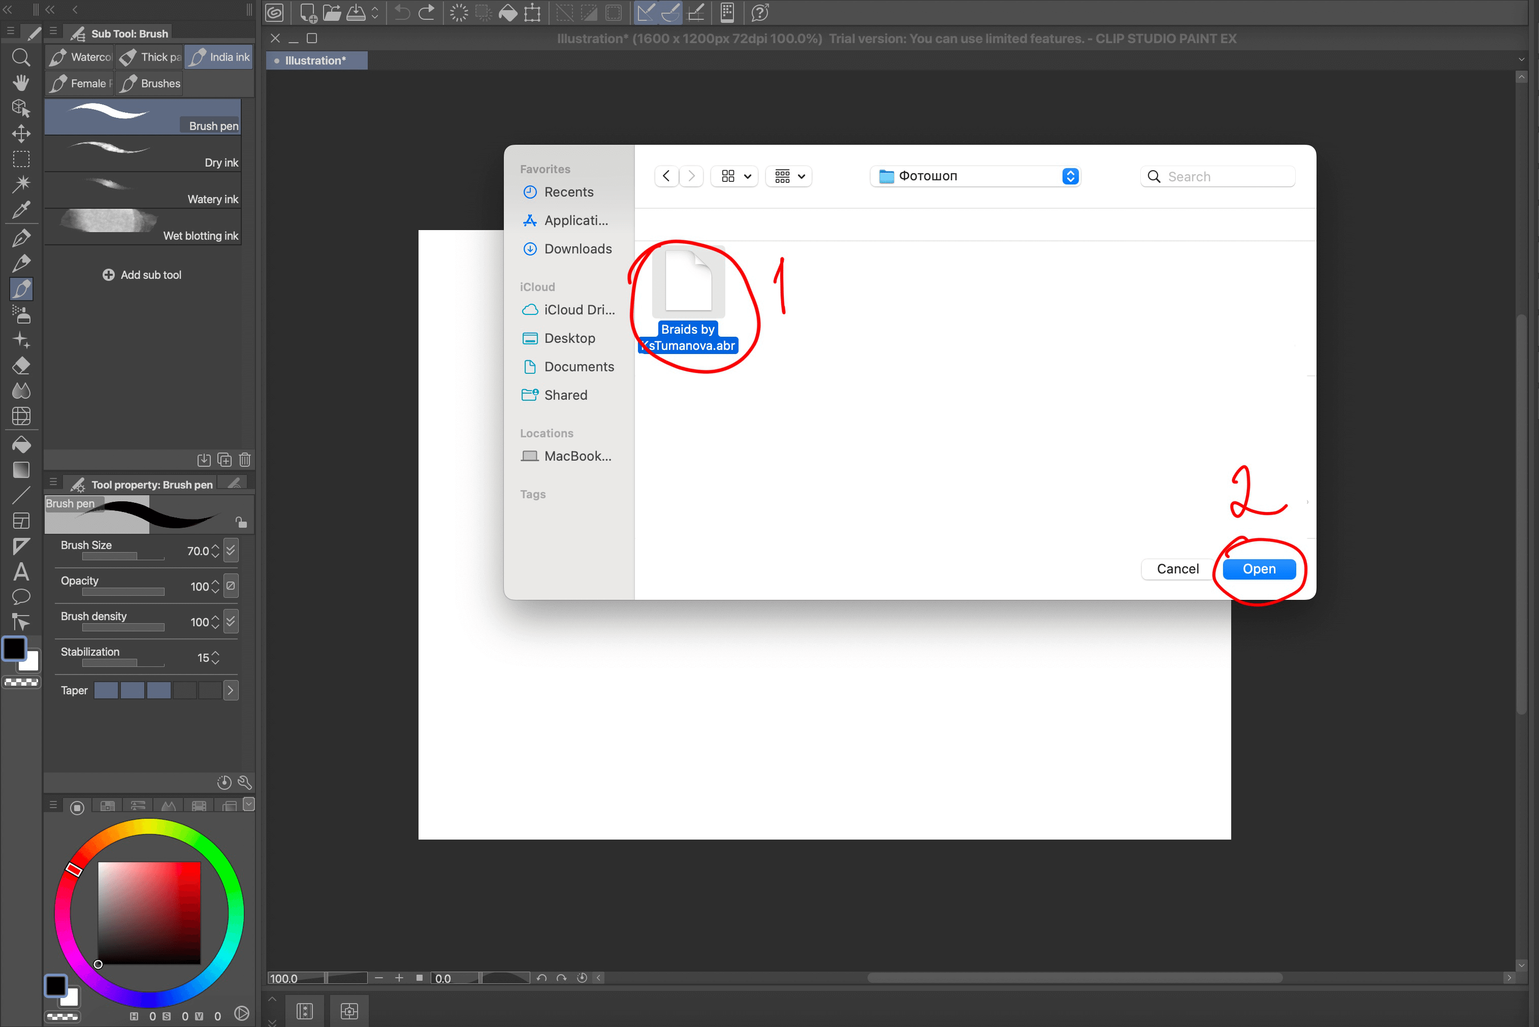Viewport: 1539px width, 1027px height.
Task: Toggle Brush density dynamics button
Action: coord(231,621)
